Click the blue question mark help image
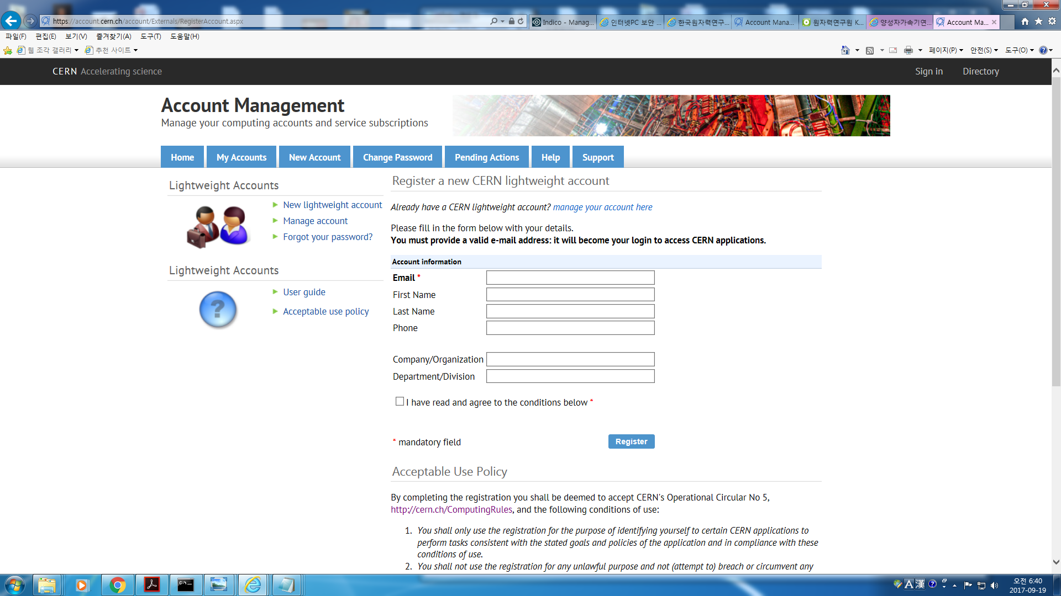The width and height of the screenshot is (1061, 596). 218,310
